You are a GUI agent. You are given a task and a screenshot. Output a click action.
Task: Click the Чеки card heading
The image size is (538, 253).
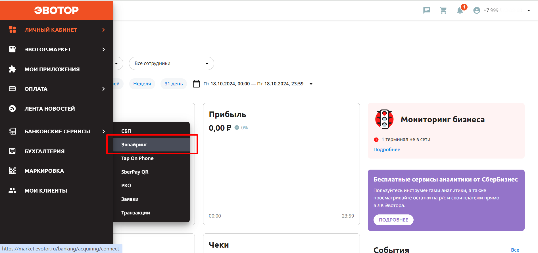(x=219, y=245)
